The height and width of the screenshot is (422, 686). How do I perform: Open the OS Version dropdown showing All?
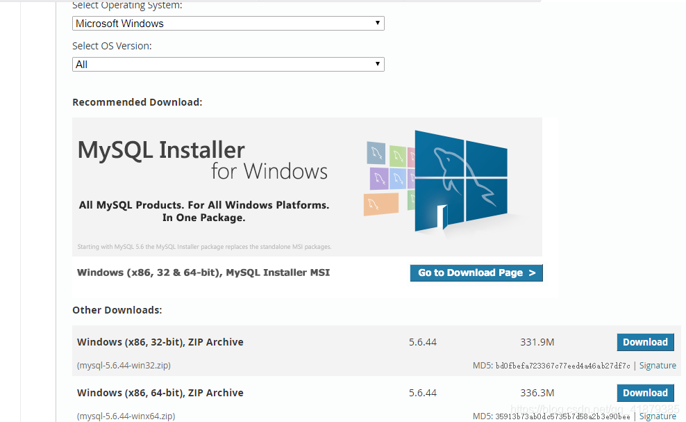click(x=228, y=65)
